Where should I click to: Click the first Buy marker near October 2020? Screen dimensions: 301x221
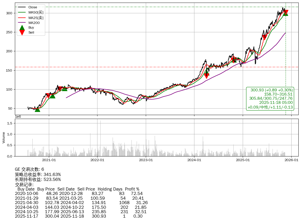(37, 109)
